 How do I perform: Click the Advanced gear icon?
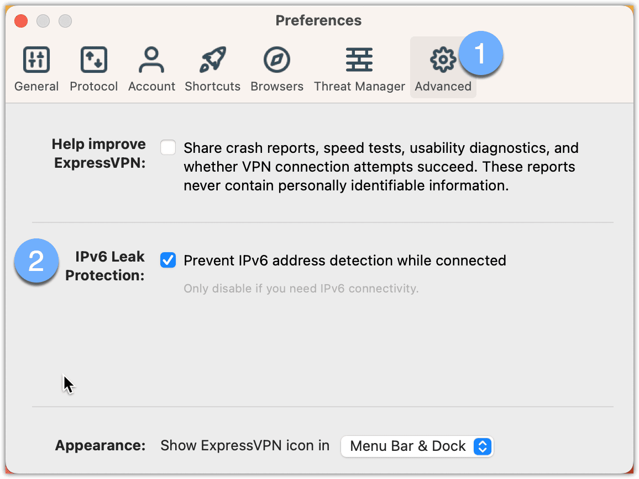(x=443, y=59)
